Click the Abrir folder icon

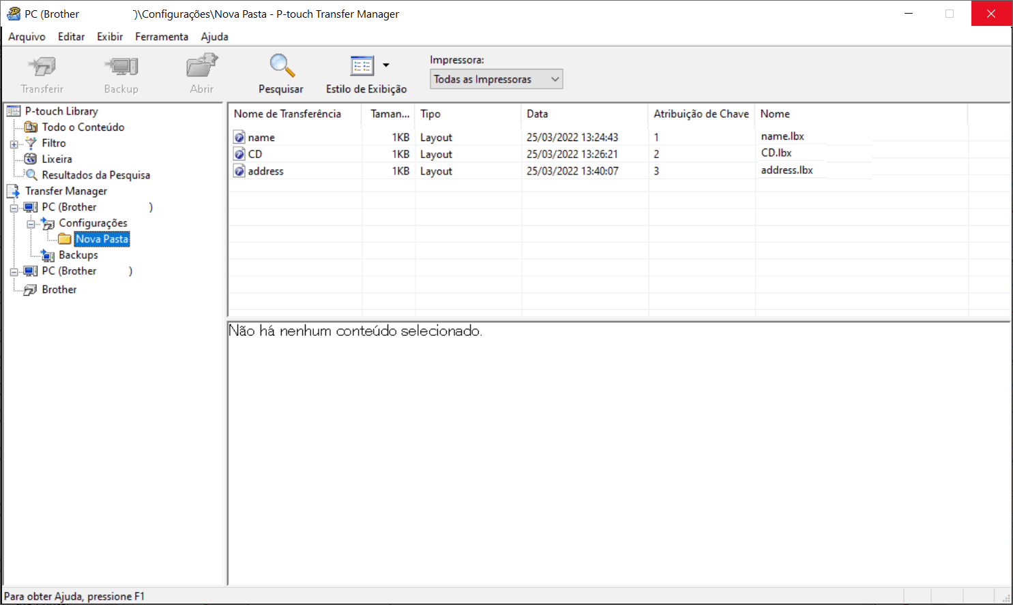point(202,66)
